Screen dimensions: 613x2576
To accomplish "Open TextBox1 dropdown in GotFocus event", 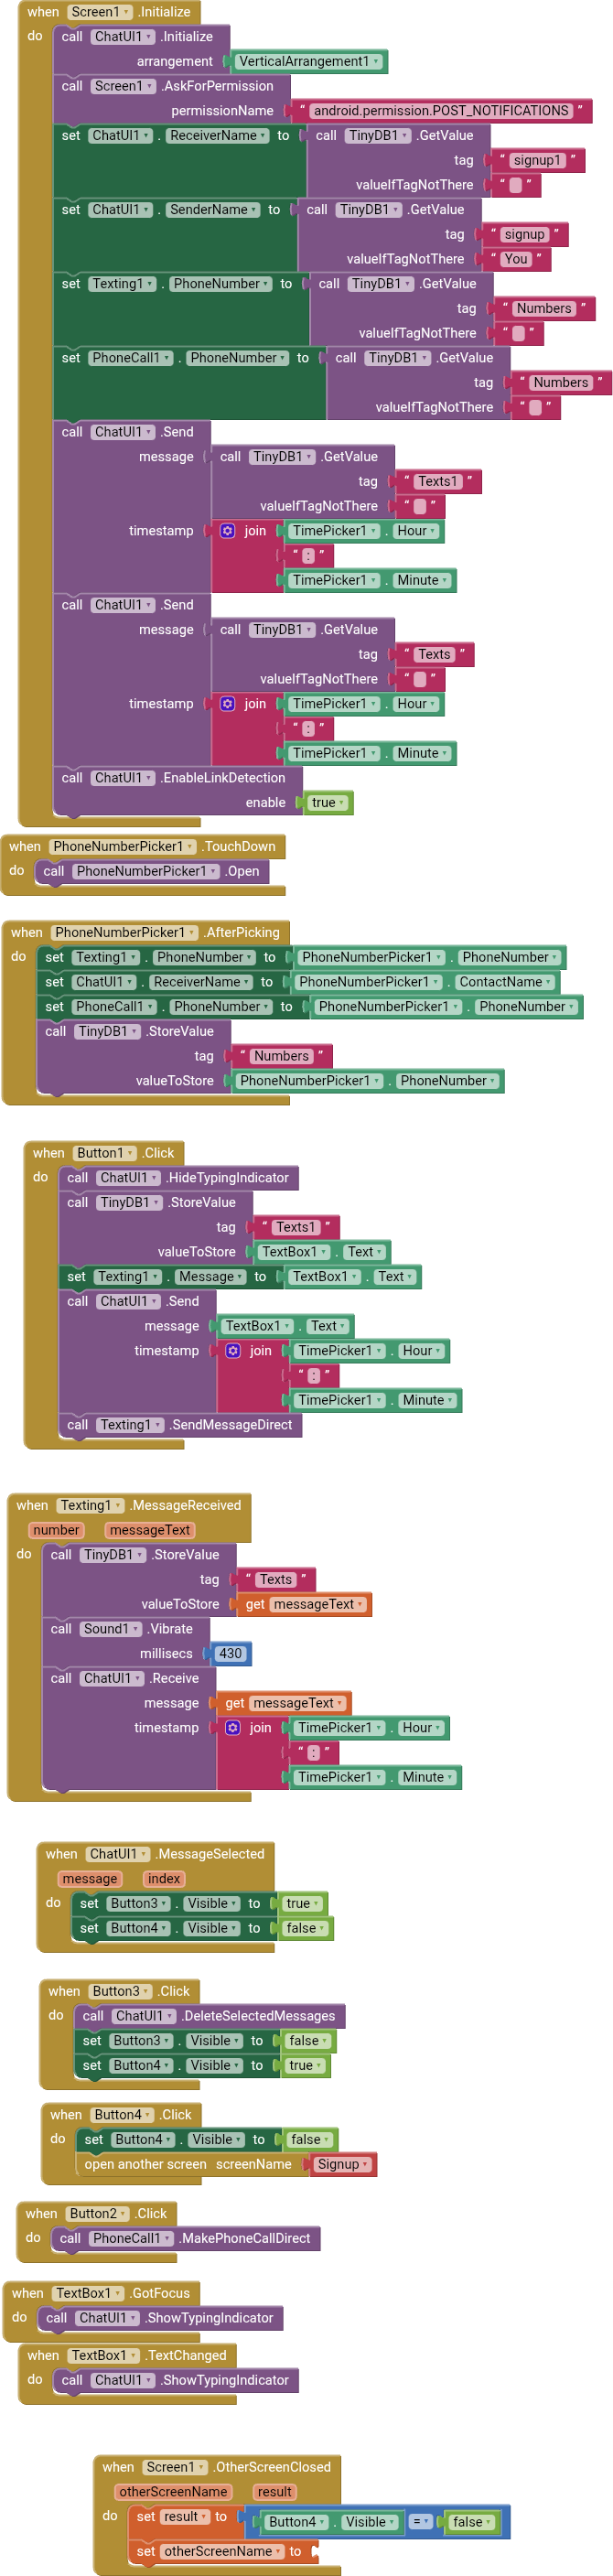I will click(x=88, y=2293).
